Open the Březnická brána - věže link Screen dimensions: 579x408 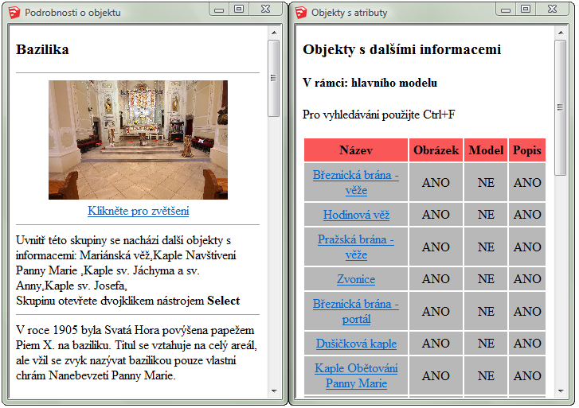click(x=356, y=182)
